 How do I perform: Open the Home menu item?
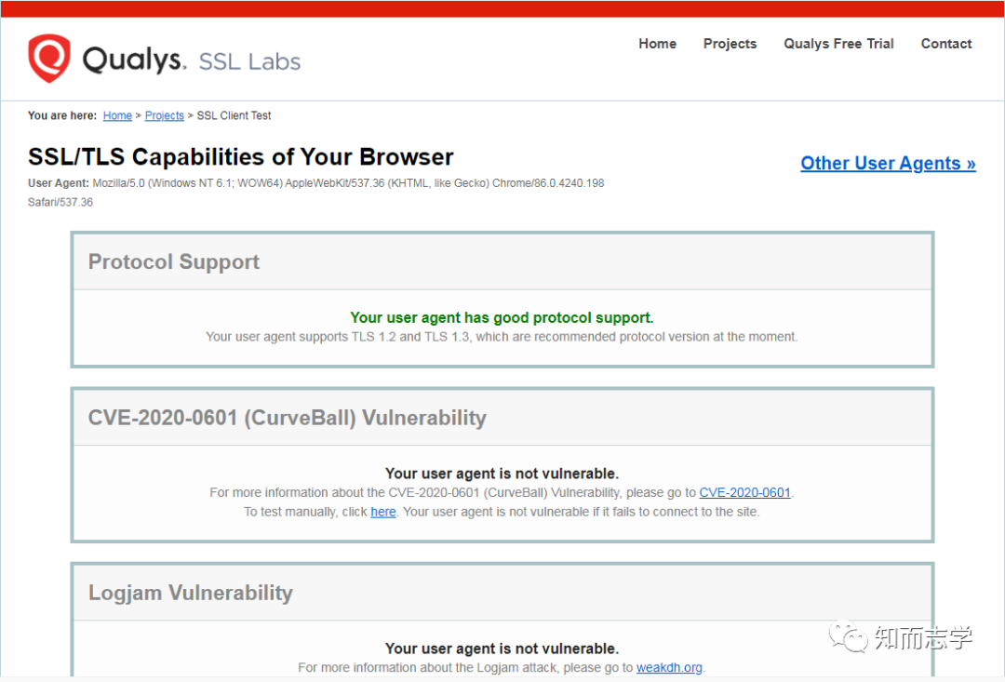pos(657,44)
